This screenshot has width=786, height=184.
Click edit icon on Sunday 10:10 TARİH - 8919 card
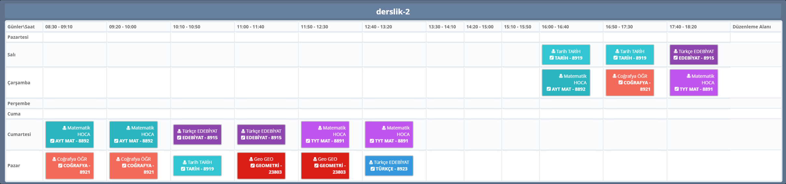click(183, 169)
